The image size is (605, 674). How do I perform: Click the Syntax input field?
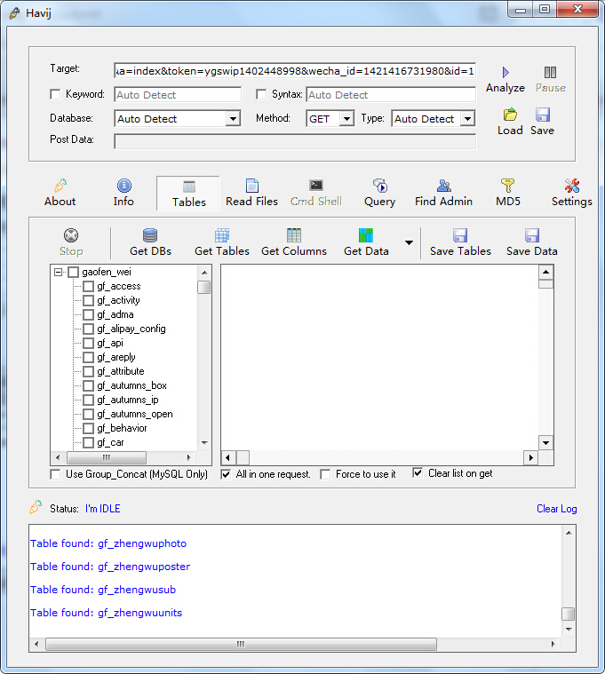tap(391, 94)
